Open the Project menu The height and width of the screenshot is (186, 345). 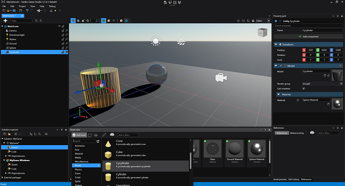(x=22, y=6)
